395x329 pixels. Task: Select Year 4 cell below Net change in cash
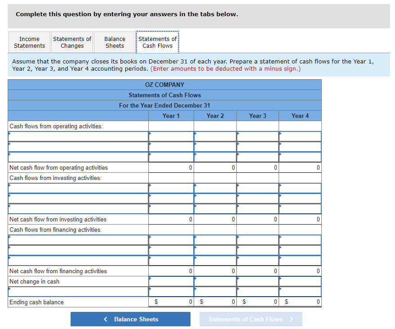(x=300, y=292)
